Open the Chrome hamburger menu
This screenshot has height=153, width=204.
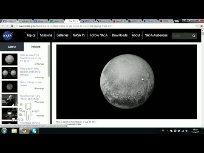click(201, 26)
